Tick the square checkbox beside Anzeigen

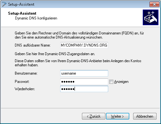pos(111,82)
